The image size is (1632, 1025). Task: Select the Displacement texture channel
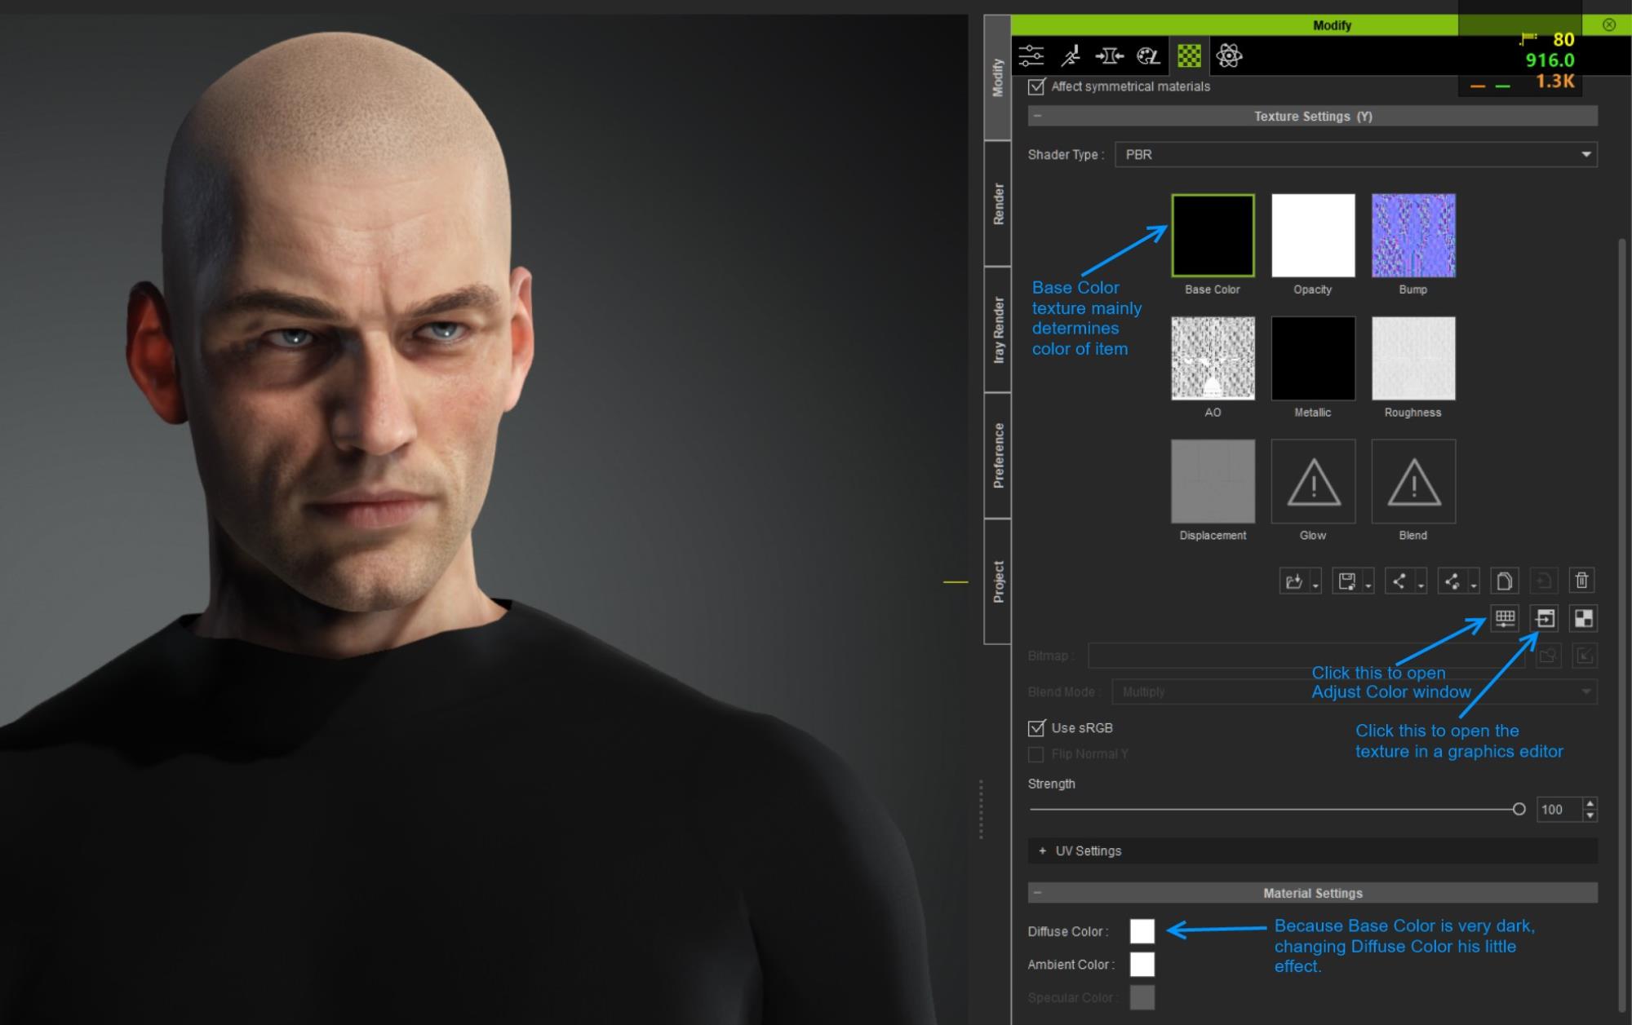[1213, 481]
